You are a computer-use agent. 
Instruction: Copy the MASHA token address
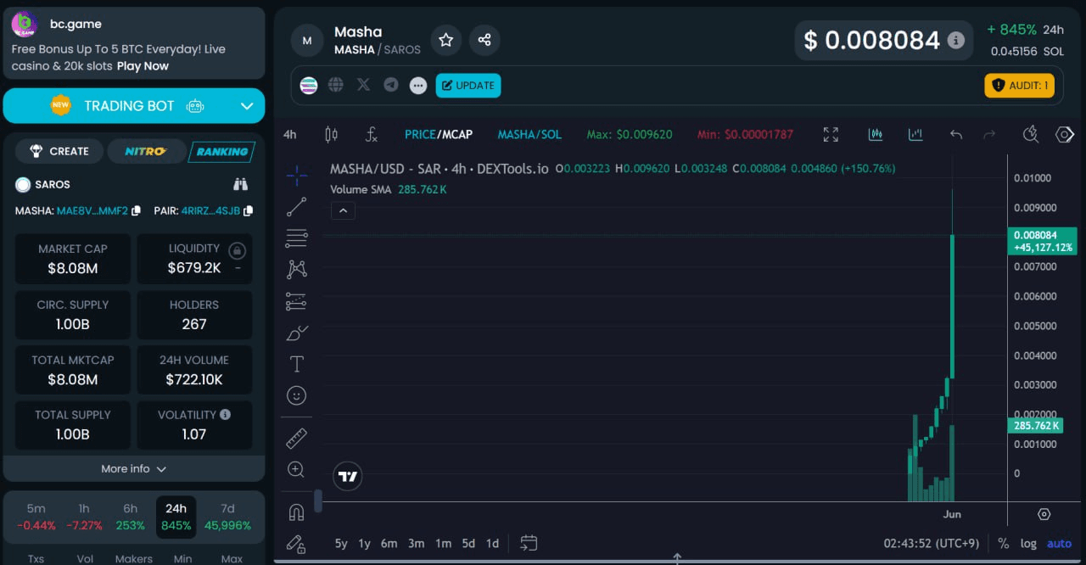(136, 210)
